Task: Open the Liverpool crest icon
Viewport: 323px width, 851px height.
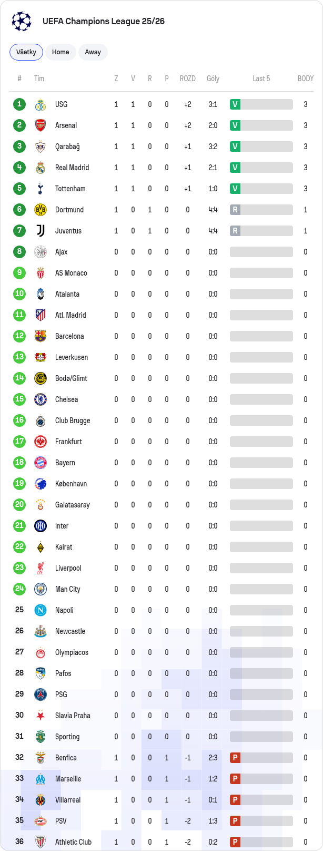Action: click(x=41, y=568)
